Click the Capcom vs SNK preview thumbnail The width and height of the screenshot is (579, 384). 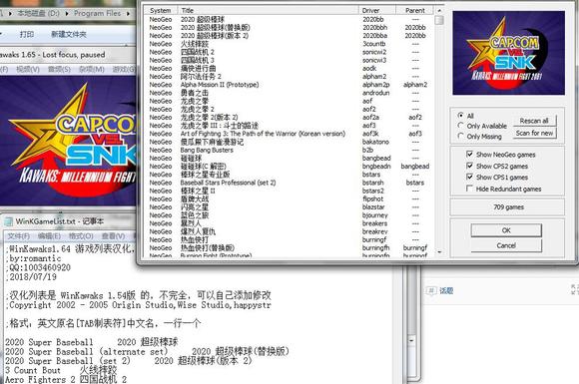point(508,53)
